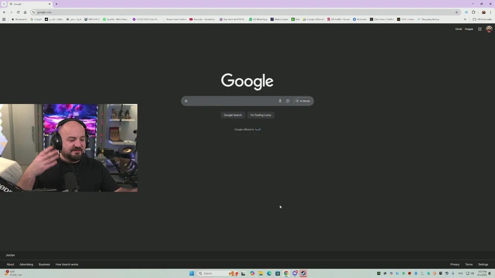
Task: Open the Shopping history bookmark
Action: (x=428, y=19)
